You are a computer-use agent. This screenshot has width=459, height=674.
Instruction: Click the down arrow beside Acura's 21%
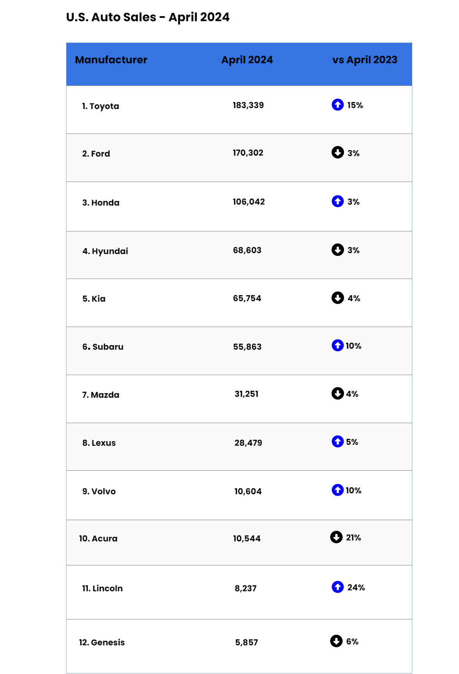(336, 537)
